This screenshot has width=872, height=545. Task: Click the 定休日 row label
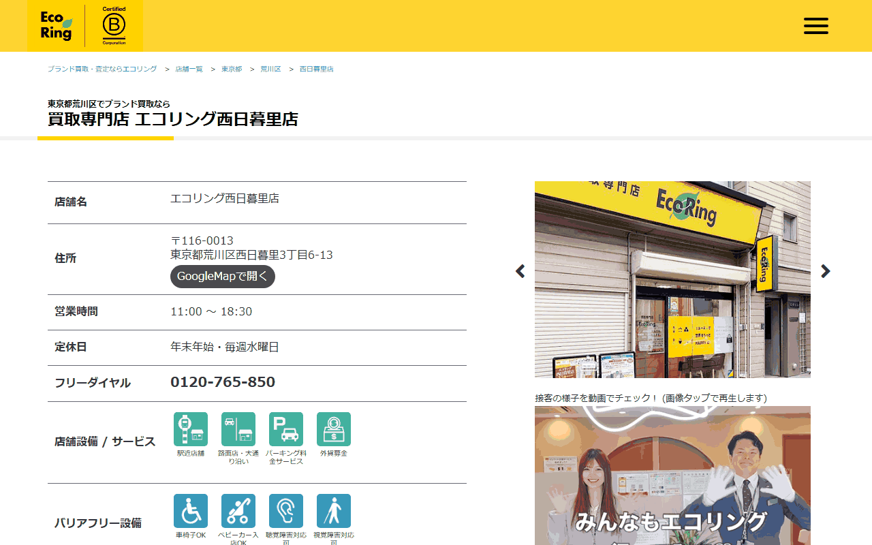click(71, 347)
